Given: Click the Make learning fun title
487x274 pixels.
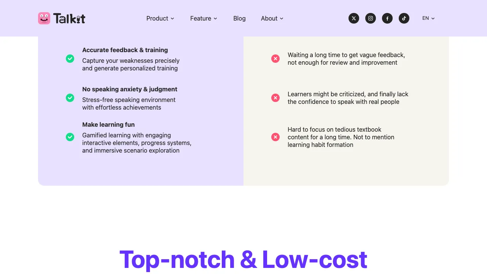Looking at the screenshot, I should [x=108, y=124].
